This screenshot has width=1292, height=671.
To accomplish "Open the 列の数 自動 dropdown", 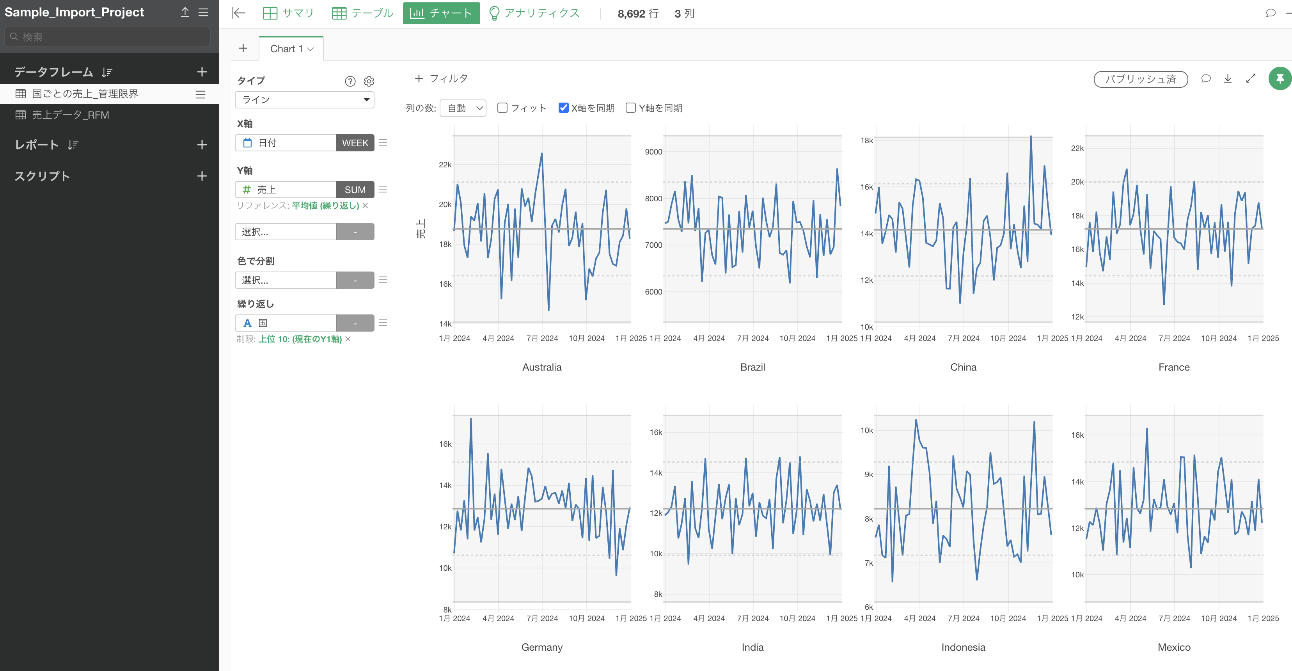I will (x=463, y=108).
